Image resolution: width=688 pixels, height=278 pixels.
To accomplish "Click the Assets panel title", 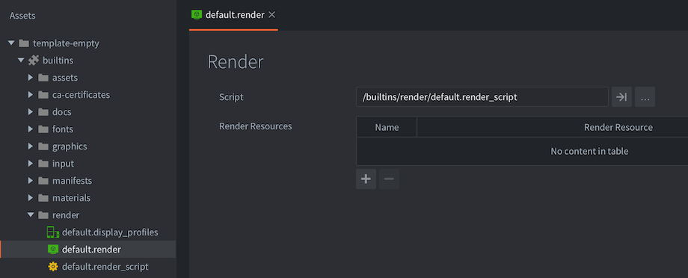I will (22, 16).
